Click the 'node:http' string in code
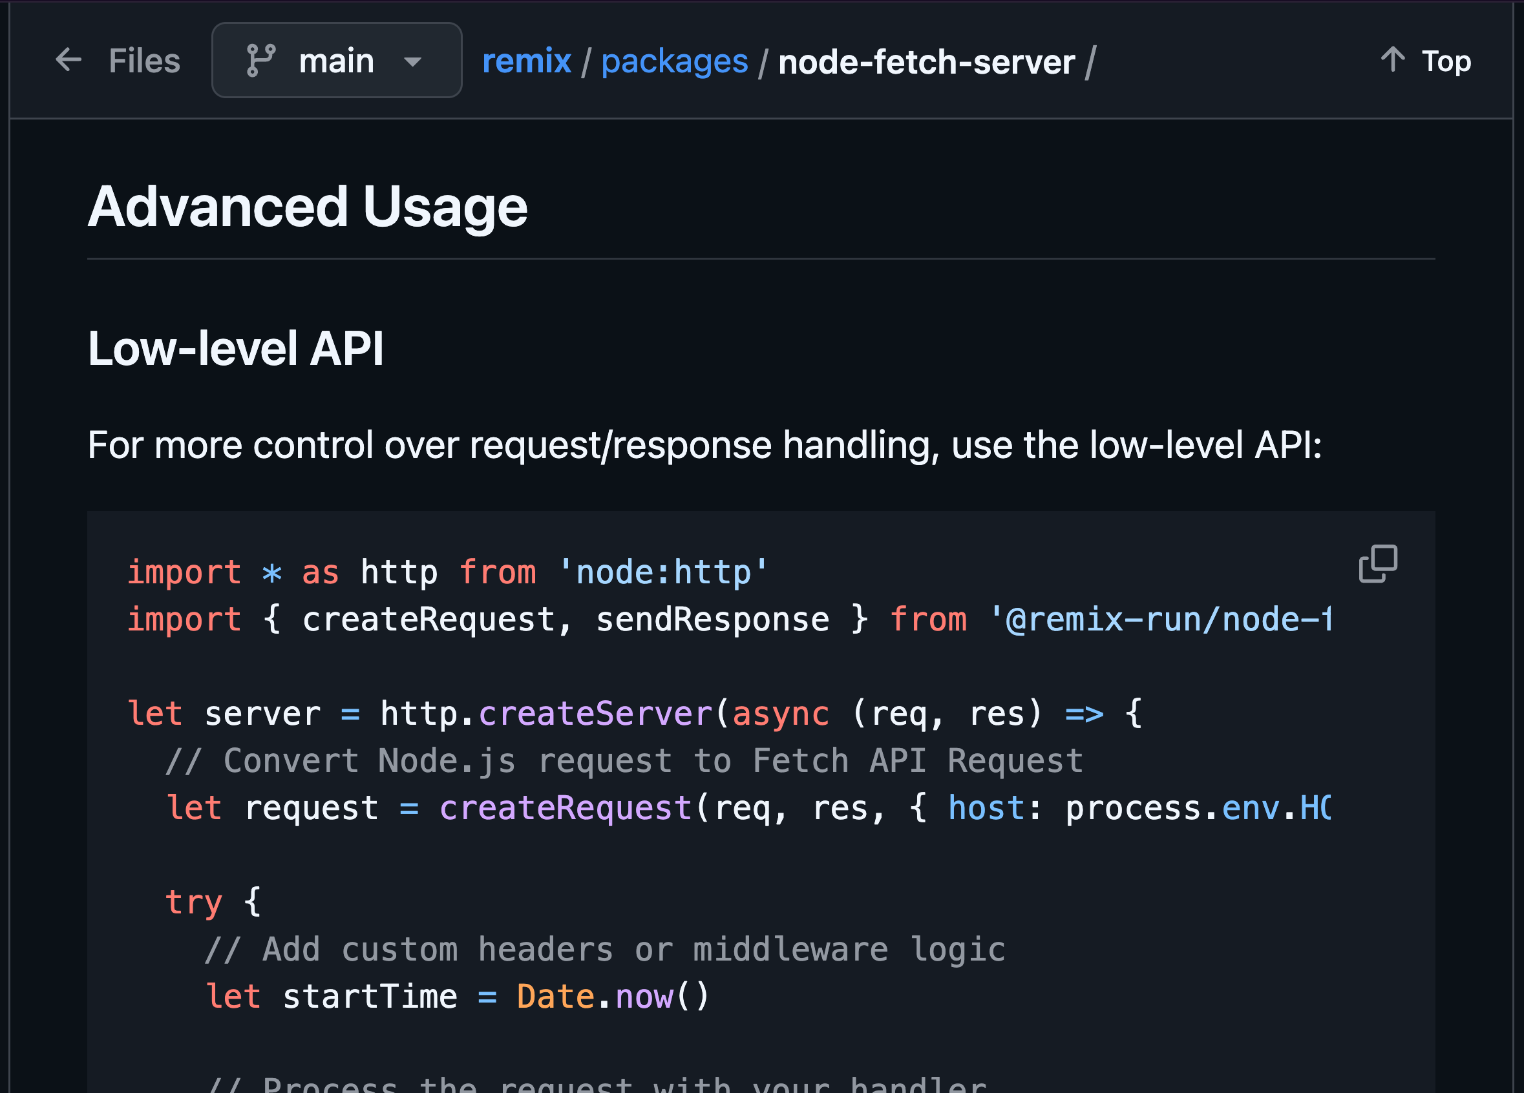1524x1093 pixels. coord(662,572)
